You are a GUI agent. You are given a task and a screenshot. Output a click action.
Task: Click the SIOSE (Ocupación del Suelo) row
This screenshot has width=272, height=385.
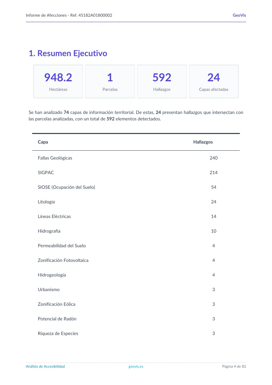[136, 187]
